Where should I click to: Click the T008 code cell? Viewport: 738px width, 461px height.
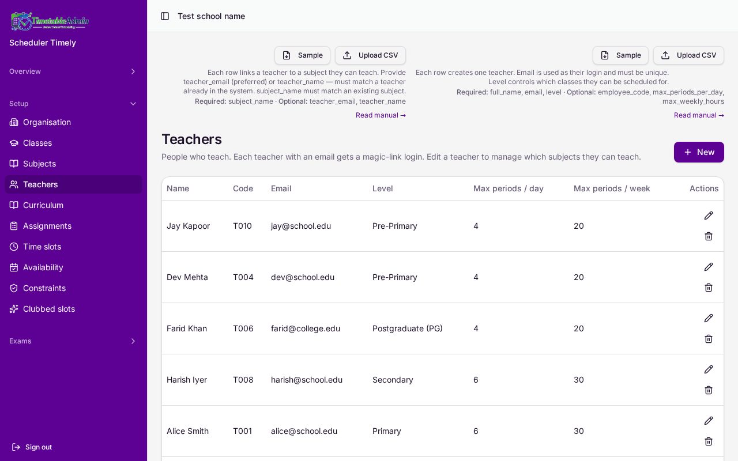click(x=243, y=380)
